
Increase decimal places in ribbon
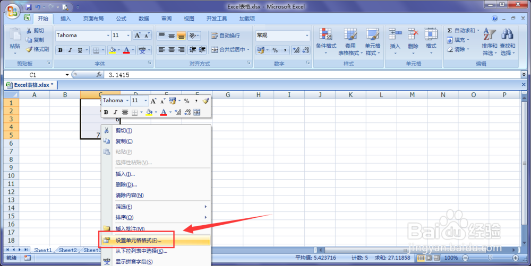pos(296,50)
